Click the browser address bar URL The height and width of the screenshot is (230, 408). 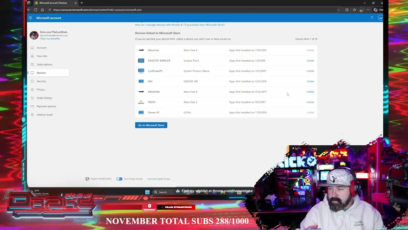click(x=97, y=10)
